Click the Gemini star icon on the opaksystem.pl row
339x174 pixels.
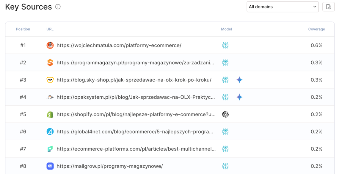click(239, 97)
